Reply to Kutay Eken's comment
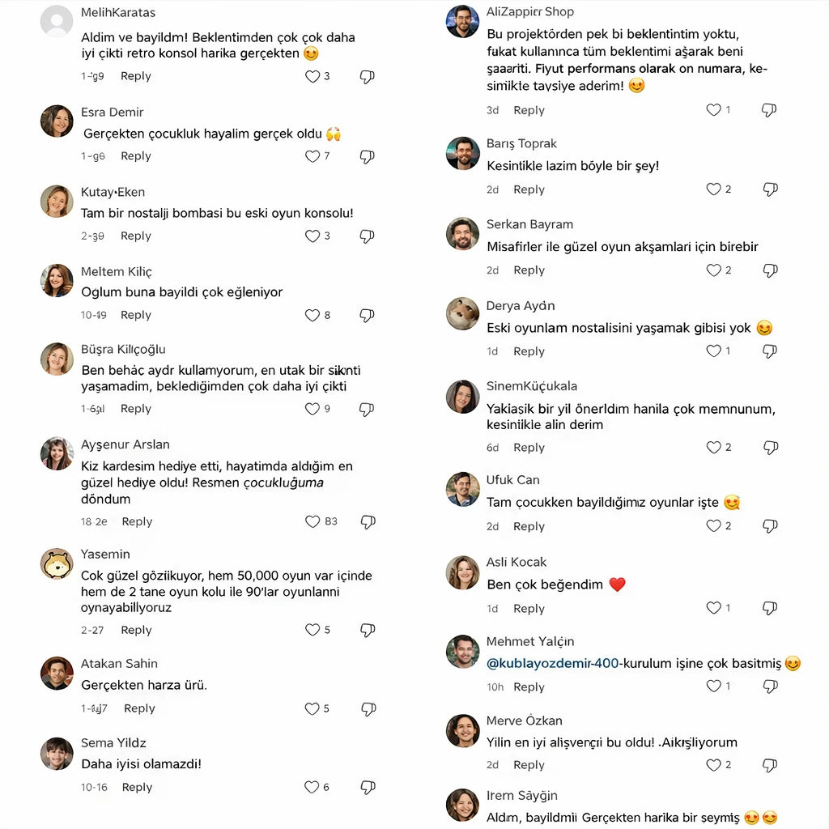The width and height of the screenshot is (829, 829). (136, 236)
